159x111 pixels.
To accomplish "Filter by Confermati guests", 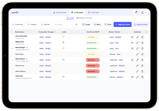I will pyautogui.click(x=17, y=24).
